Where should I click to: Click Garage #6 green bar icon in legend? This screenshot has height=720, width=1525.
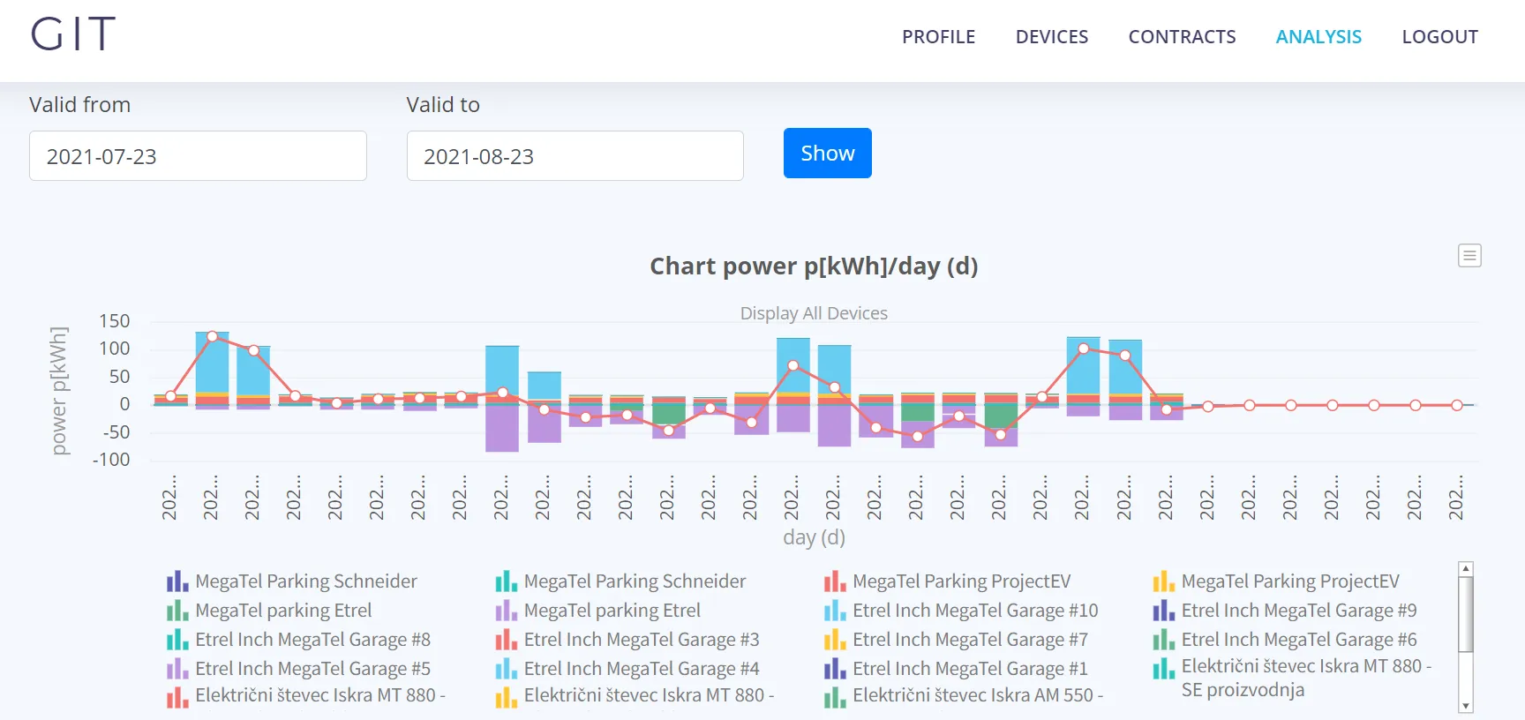[x=1163, y=640]
